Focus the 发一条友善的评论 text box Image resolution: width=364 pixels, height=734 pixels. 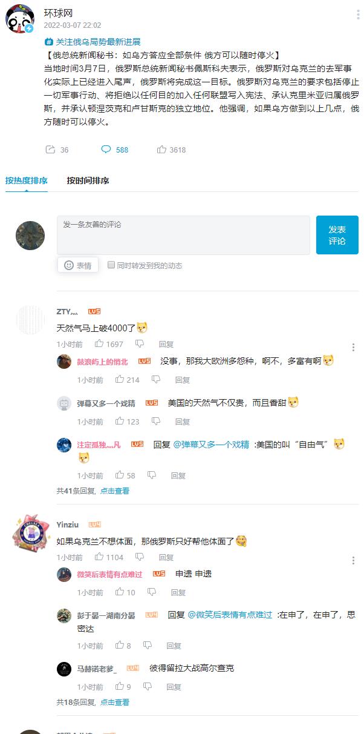pos(183,235)
